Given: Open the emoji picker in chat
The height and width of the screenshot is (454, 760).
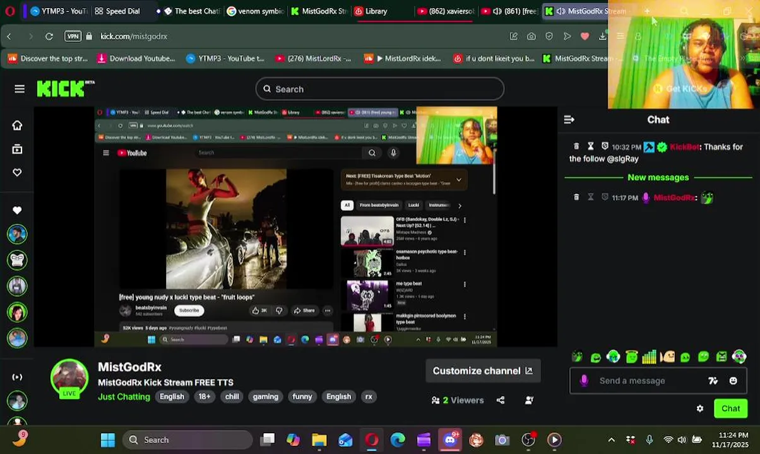Looking at the screenshot, I should 733,381.
